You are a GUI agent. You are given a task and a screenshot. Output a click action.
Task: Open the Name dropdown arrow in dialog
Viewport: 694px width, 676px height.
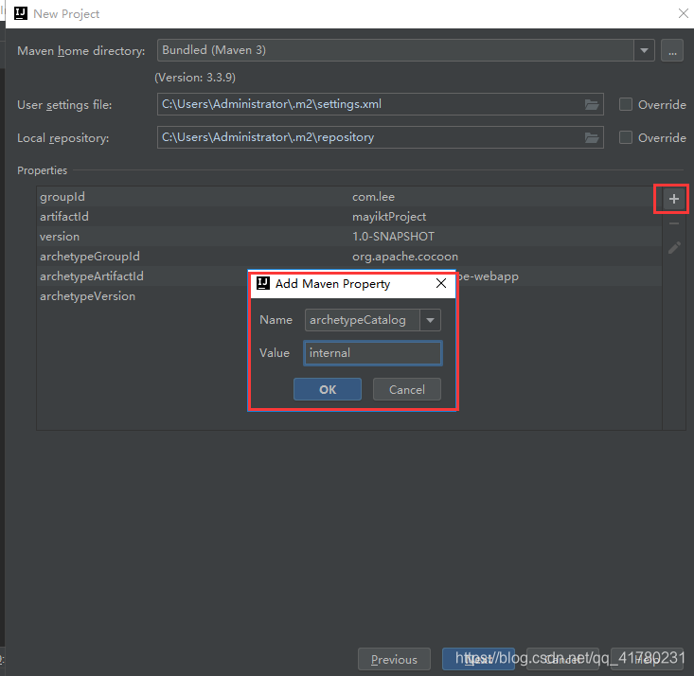coord(430,320)
